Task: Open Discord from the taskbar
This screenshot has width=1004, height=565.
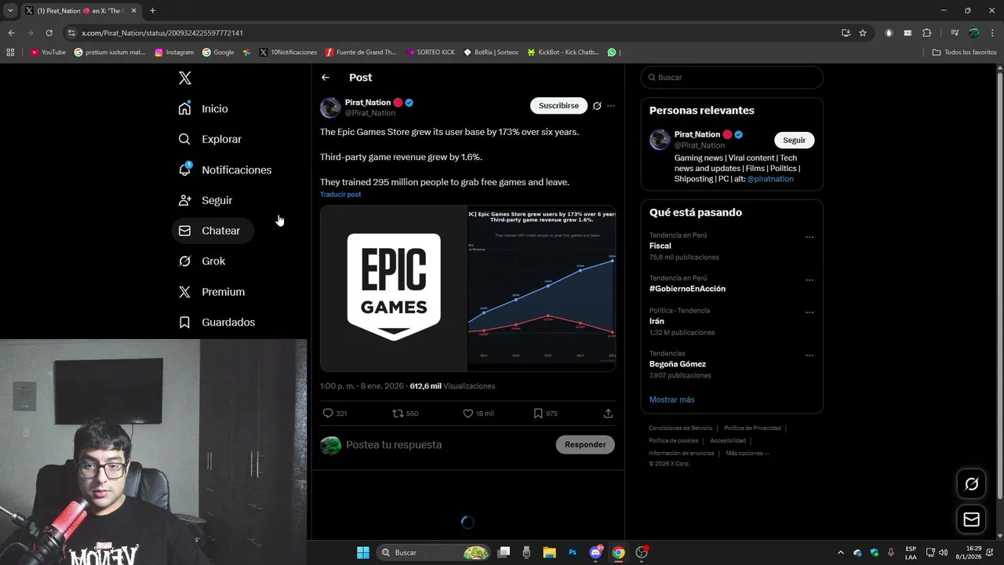Action: pyautogui.click(x=595, y=552)
